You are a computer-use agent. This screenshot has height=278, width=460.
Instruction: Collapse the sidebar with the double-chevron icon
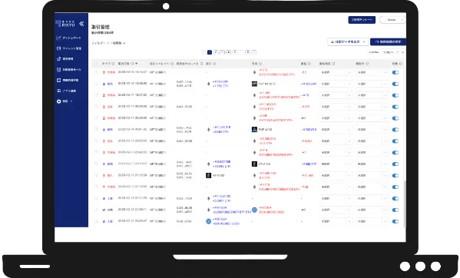coord(81,24)
